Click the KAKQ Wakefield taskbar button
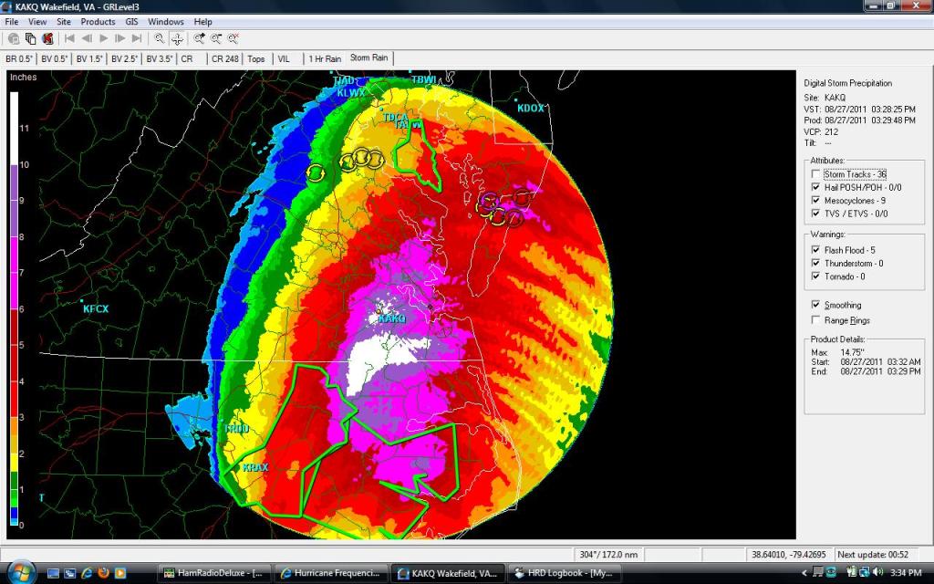934x584 pixels. pyautogui.click(x=448, y=573)
